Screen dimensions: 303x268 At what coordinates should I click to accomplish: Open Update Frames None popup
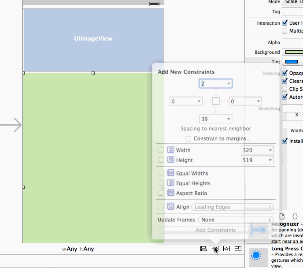(236, 220)
